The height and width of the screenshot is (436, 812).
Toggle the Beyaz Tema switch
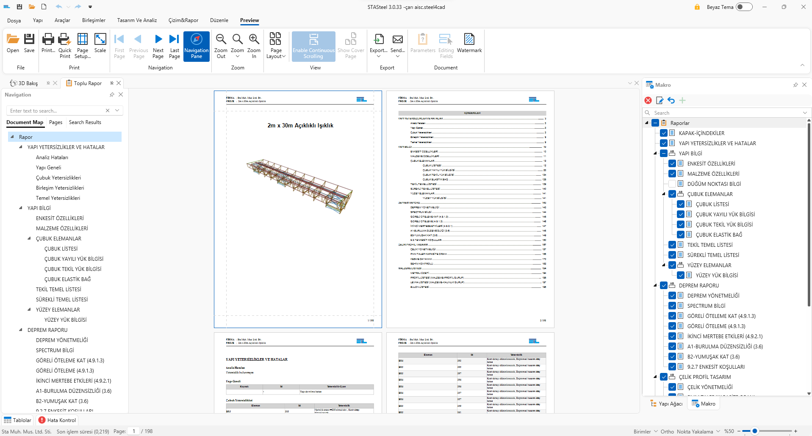(x=744, y=7)
